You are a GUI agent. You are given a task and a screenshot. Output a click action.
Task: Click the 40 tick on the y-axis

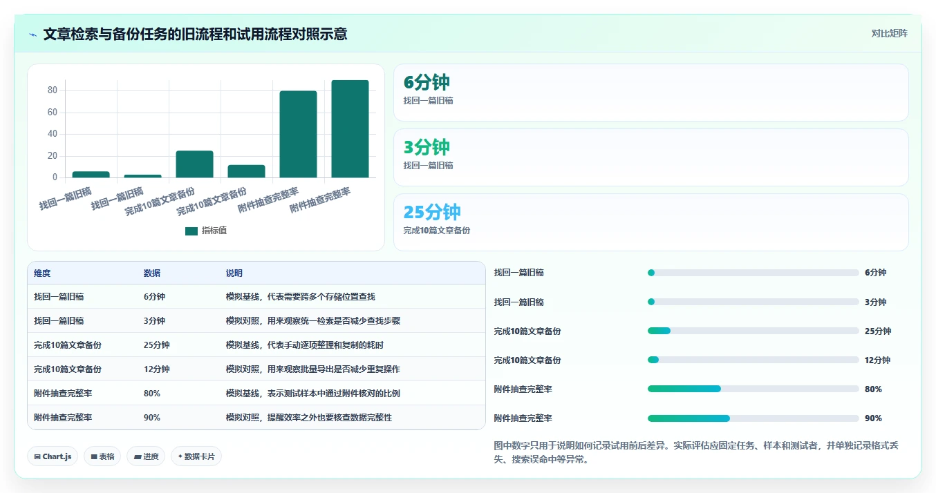[x=52, y=134]
